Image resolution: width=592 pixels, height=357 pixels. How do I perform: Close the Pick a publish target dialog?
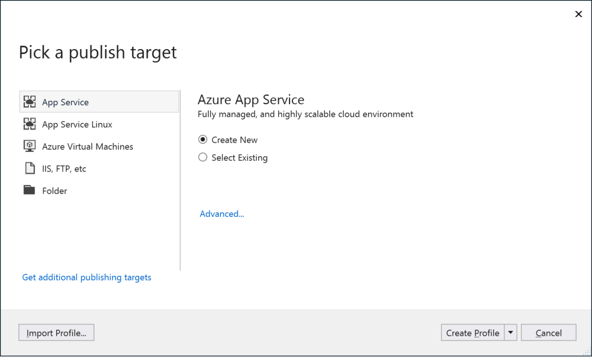tap(578, 14)
